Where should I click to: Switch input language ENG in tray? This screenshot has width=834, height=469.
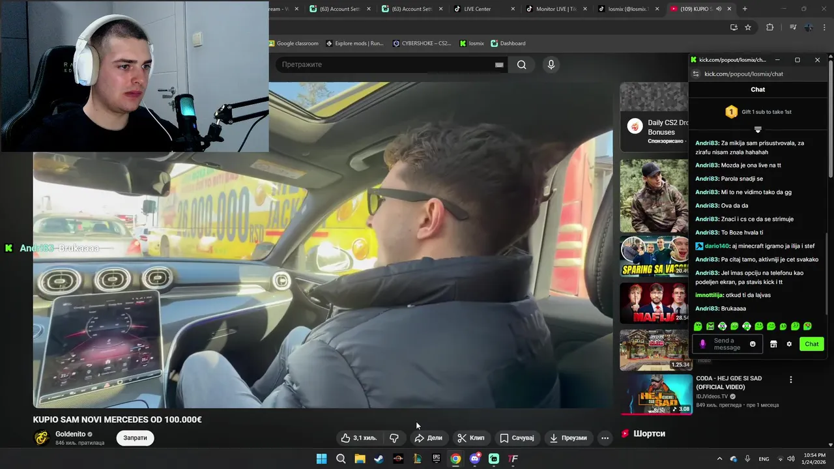tap(764, 459)
